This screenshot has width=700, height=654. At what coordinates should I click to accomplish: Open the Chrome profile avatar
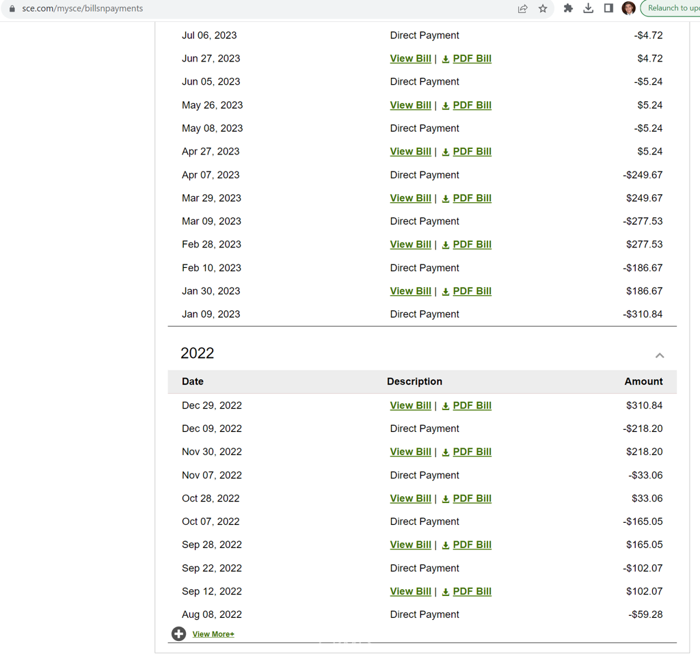coord(628,8)
